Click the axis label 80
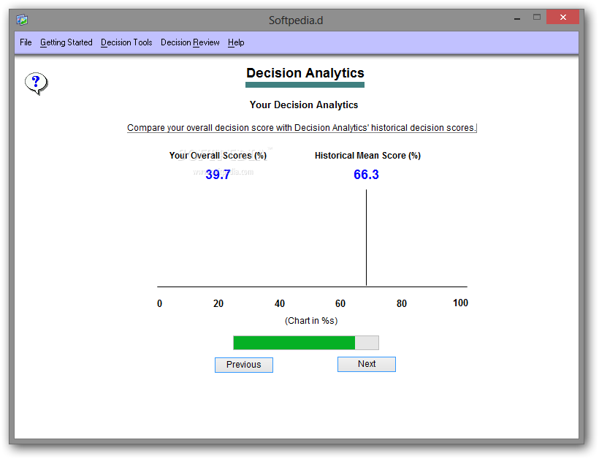Screen dimensions: 599x459 click(x=402, y=303)
